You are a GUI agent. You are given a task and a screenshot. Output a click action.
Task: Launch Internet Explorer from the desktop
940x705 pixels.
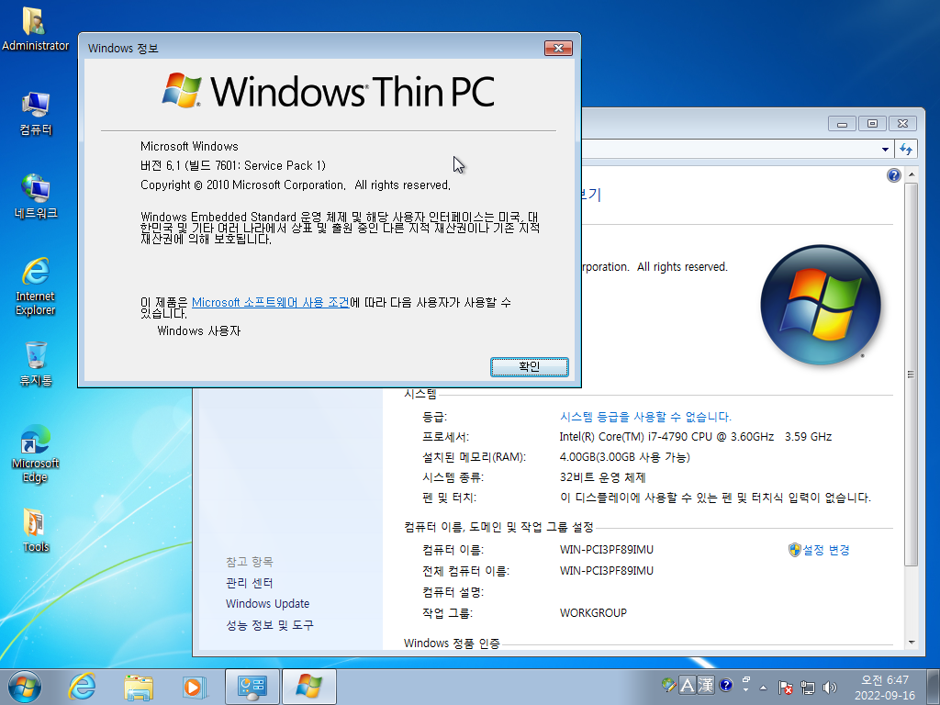36,286
